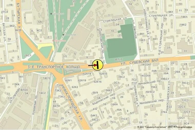Click the Савеловская station dot on railway

point(63,35)
